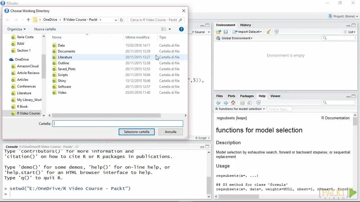
Task: Select the Shiny folder
Action: [62, 81]
